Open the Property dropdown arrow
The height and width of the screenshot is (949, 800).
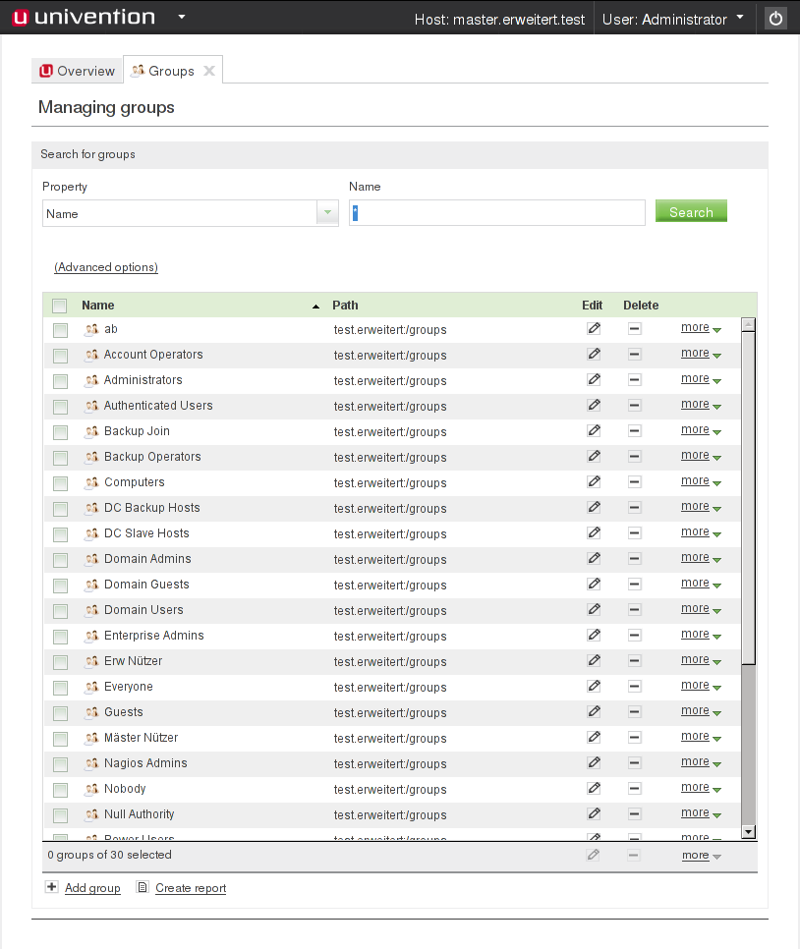click(327, 213)
